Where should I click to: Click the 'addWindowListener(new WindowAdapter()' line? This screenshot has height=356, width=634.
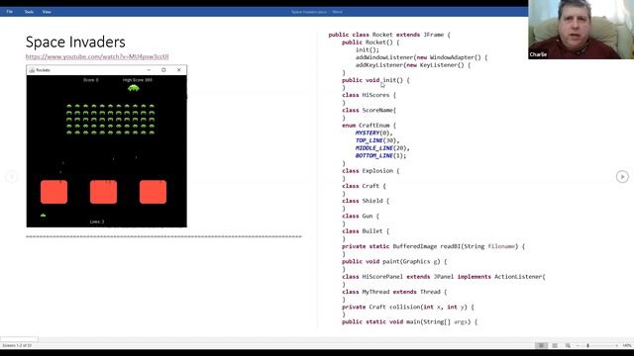pos(422,57)
